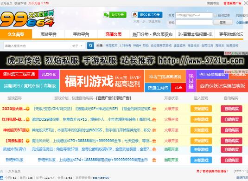Click the blue magnifier search button
The image size is (248, 181).
point(90,46)
